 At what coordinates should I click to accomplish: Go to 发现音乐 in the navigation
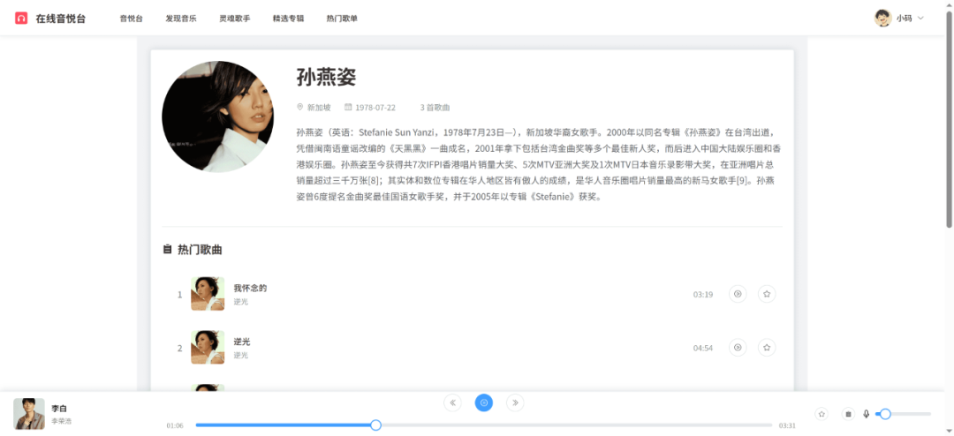click(x=181, y=19)
